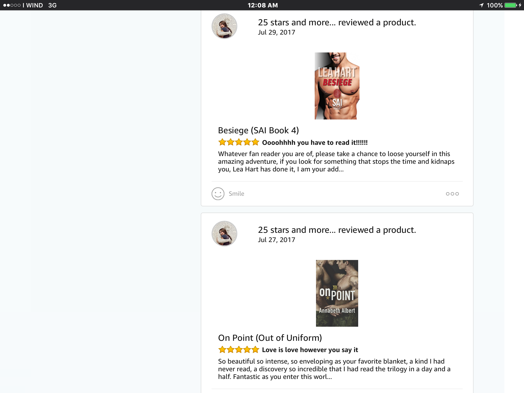Open the On Point book cover image
524x393 pixels.
(x=337, y=293)
